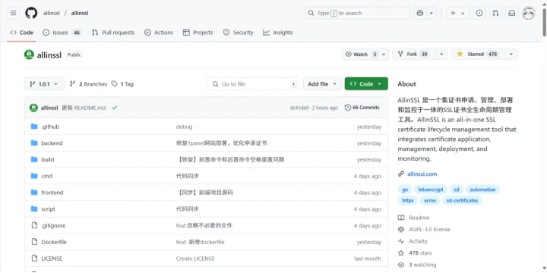Viewport: 547px width, 273px height.
Task: Open the build folder
Action: (47, 159)
